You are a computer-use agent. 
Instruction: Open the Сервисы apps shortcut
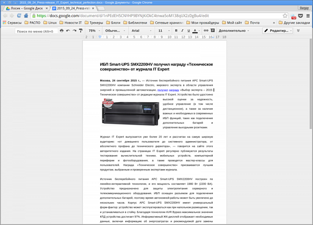click(x=12, y=23)
